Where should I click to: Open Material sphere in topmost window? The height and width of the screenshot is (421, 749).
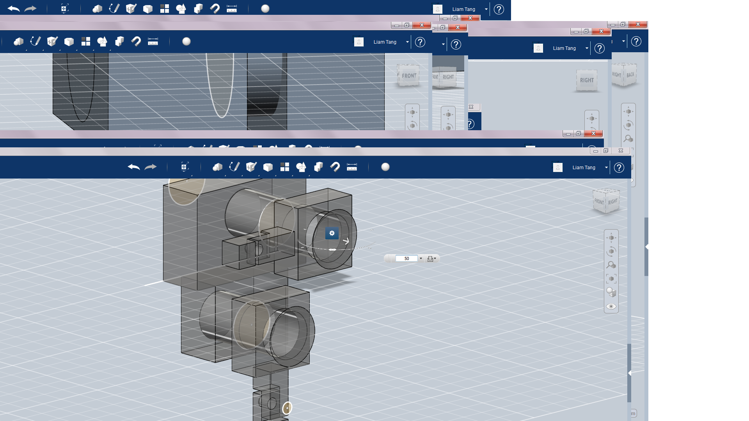click(265, 9)
